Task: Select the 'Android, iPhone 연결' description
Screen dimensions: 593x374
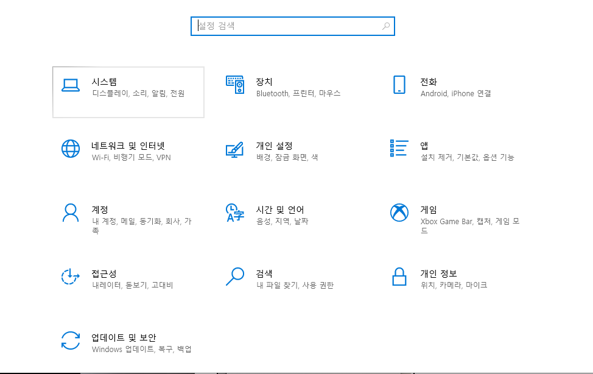Action: (x=456, y=94)
